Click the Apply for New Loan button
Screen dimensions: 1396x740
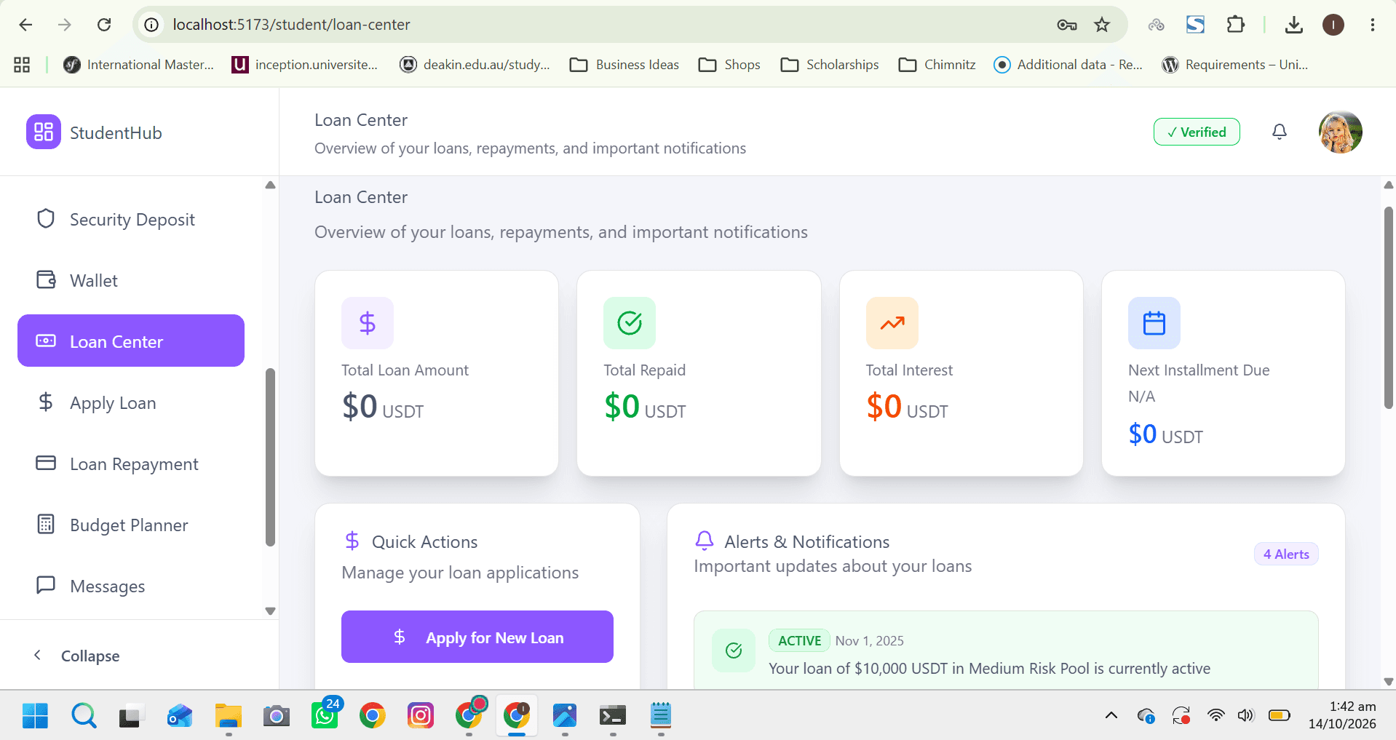(x=477, y=637)
